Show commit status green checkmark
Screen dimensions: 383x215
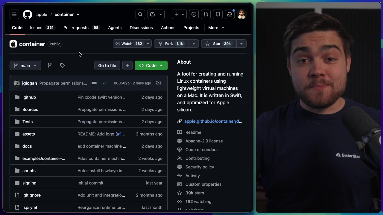point(105,83)
